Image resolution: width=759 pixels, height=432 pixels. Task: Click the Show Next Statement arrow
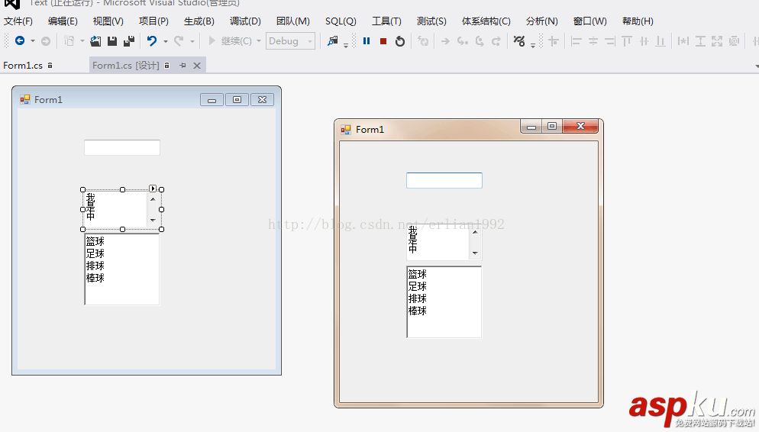coord(445,41)
